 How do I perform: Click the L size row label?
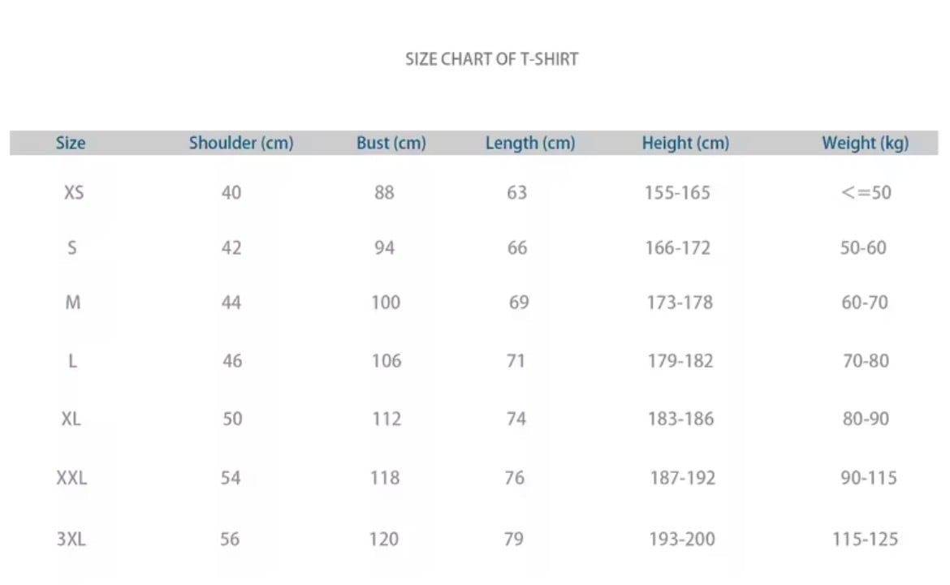[x=72, y=360]
